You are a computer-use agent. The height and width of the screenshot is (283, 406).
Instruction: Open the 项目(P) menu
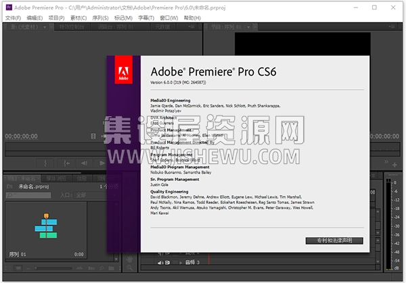[56, 18]
